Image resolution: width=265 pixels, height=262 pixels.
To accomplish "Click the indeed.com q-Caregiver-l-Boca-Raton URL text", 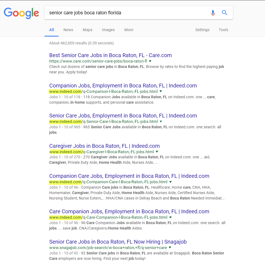I will coord(101,152).
